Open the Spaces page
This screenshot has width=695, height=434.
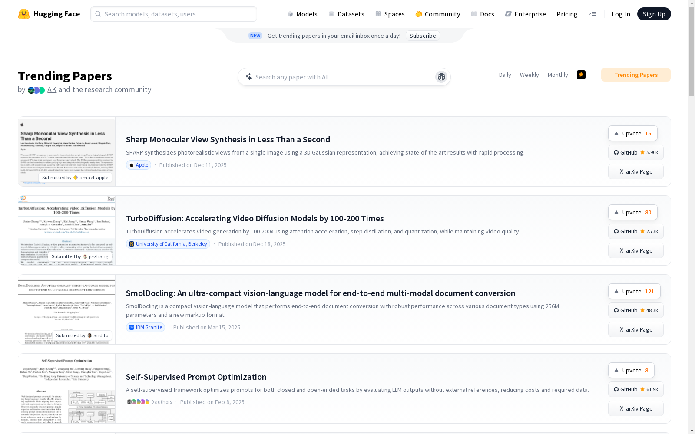(390, 14)
